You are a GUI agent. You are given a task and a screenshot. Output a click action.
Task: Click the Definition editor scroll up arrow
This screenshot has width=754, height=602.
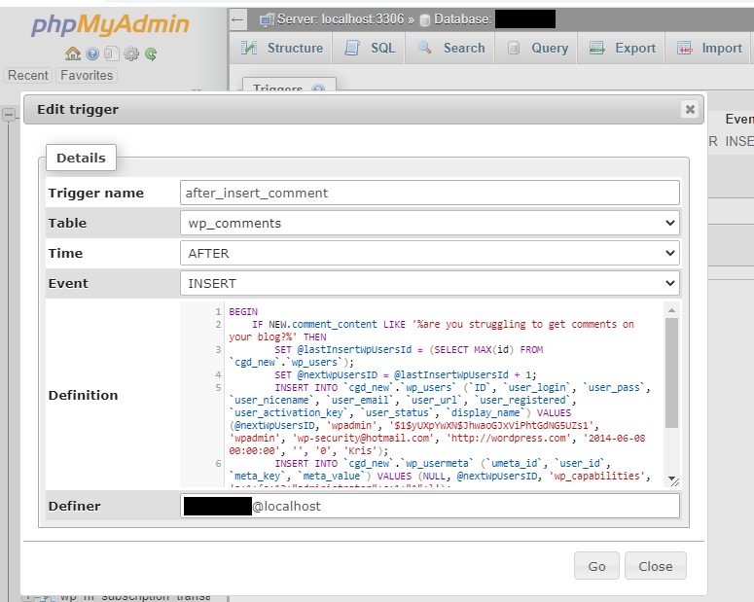(671, 310)
